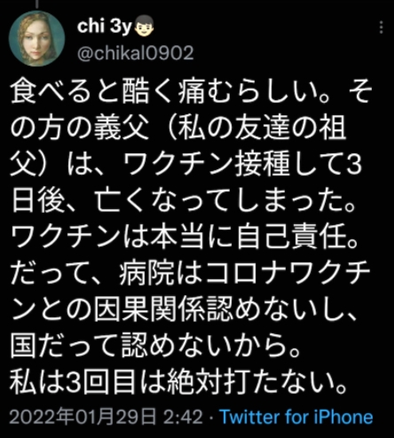Click the boy face emoji beside chi 3y

tap(144, 26)
